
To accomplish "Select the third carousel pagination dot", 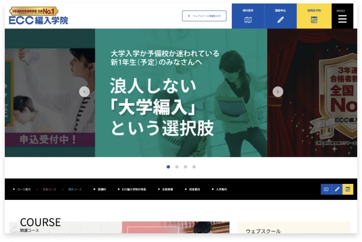I will coord(185,167).
